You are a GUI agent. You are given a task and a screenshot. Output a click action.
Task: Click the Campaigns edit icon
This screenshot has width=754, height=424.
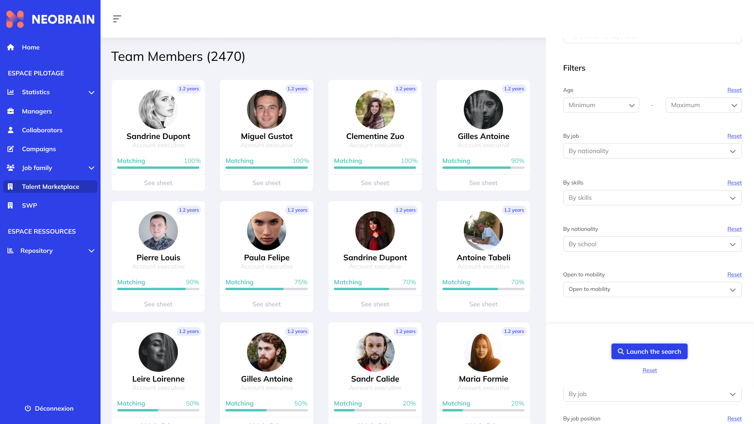[11, 149]
